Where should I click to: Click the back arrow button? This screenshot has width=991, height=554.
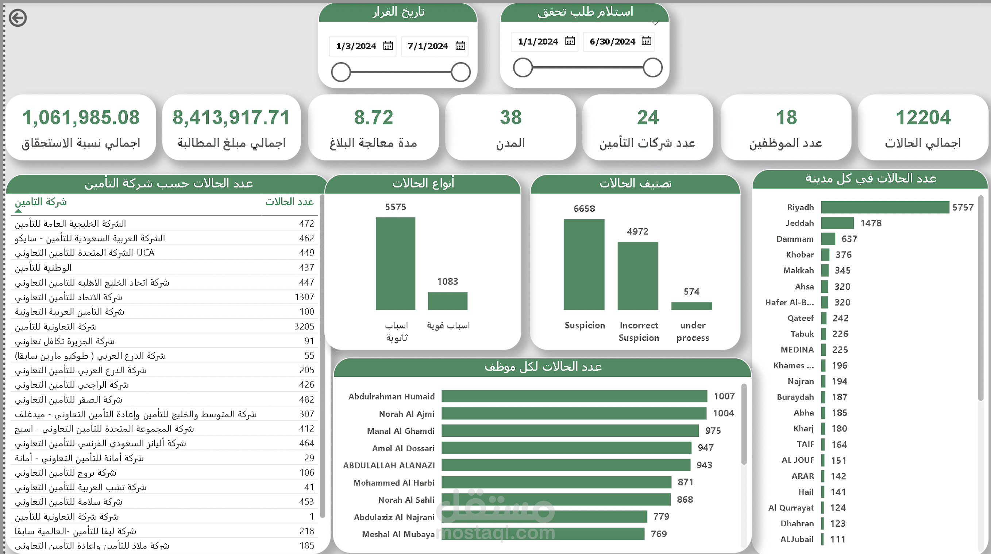tap(18, 18)
